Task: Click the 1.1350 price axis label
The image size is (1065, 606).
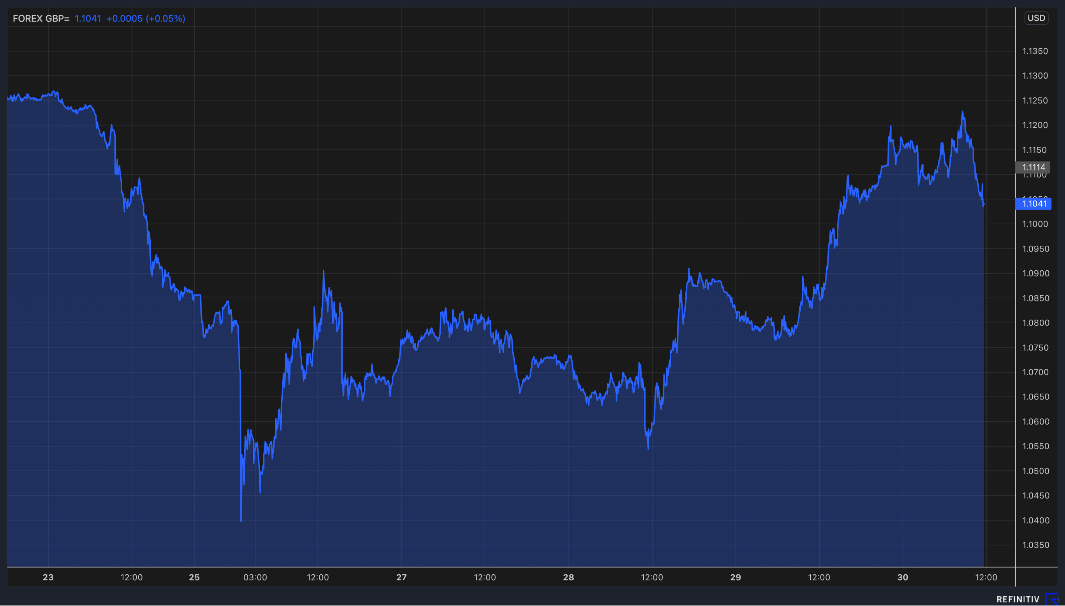Action: (1035, 51)
